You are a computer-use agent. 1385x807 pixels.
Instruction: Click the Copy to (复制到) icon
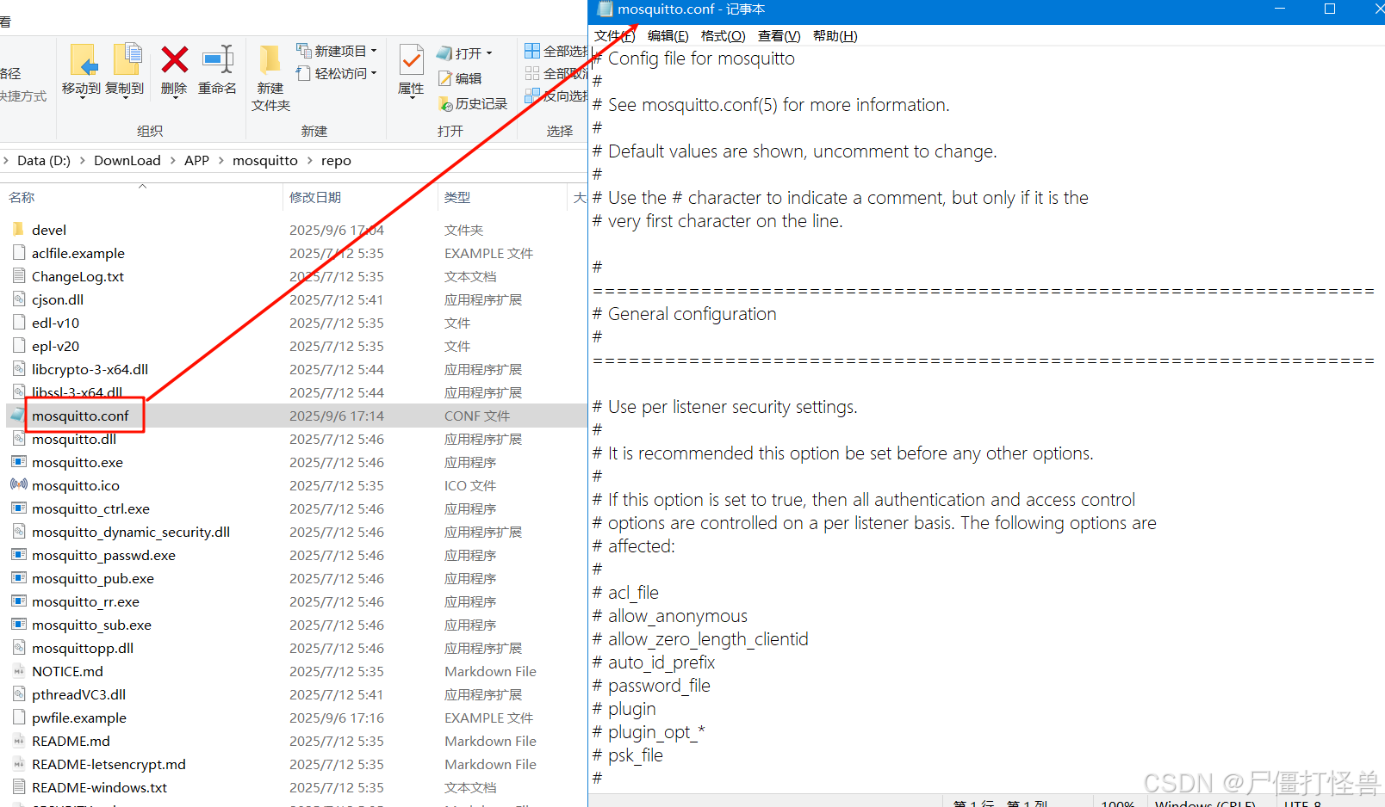point(127,60)
